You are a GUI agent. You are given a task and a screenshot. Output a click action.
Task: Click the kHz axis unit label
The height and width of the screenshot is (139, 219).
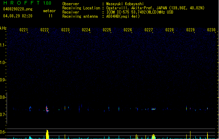pos(3,28)
